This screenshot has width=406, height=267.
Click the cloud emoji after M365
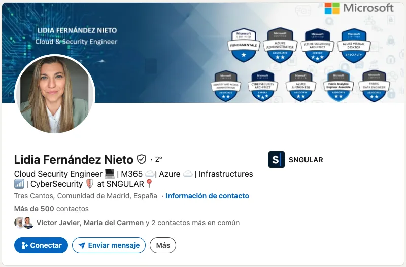[x=150, y=174]
